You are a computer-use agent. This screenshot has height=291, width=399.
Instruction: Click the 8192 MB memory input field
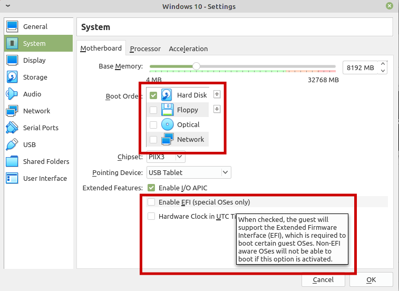click(361, 67)
